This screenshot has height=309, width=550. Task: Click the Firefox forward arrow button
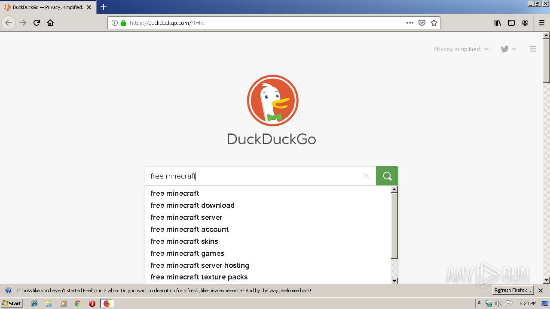(23, 23)
